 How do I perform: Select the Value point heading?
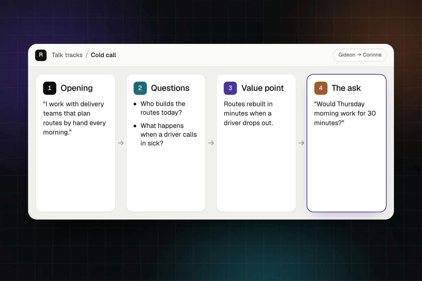pyautogui.click(x=262, y=88)
